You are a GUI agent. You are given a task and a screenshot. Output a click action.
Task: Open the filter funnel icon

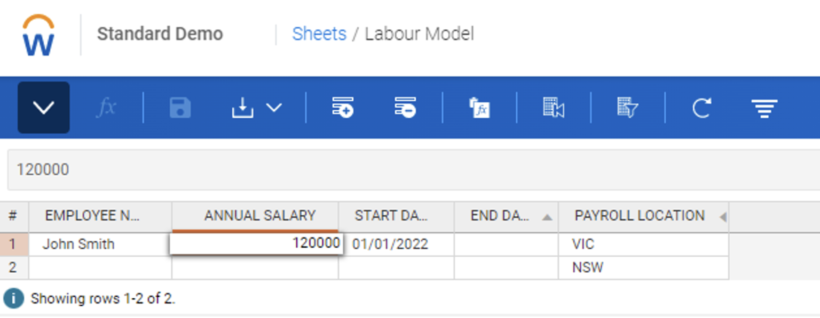(x=764, y=107)
